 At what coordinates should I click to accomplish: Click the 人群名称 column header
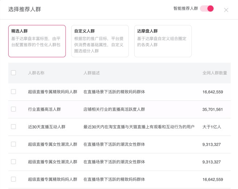36,73
